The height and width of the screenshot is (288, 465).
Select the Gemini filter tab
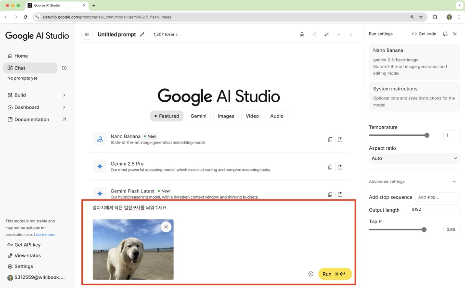pos(198,116)
